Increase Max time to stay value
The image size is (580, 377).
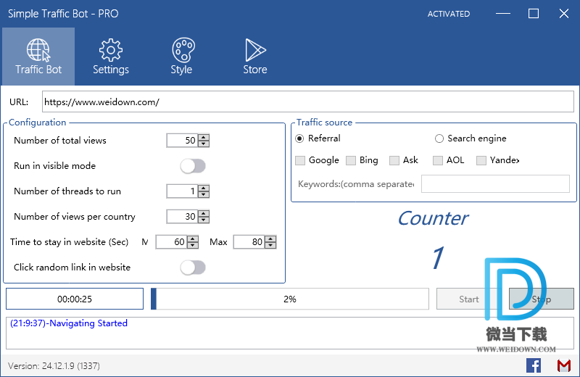click(x=270, y=239)
